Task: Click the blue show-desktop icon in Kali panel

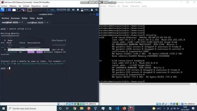Action: coord(9,10)
